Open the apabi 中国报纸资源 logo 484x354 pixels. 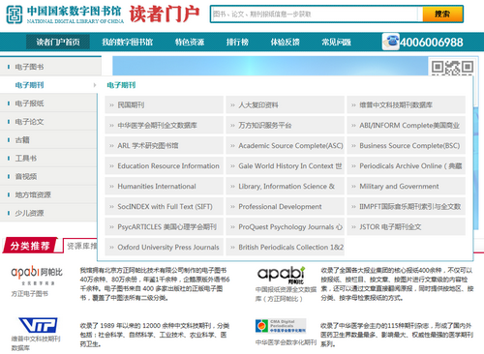click(281, 275)
